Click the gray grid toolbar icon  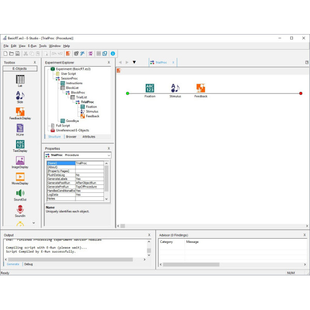99,53
